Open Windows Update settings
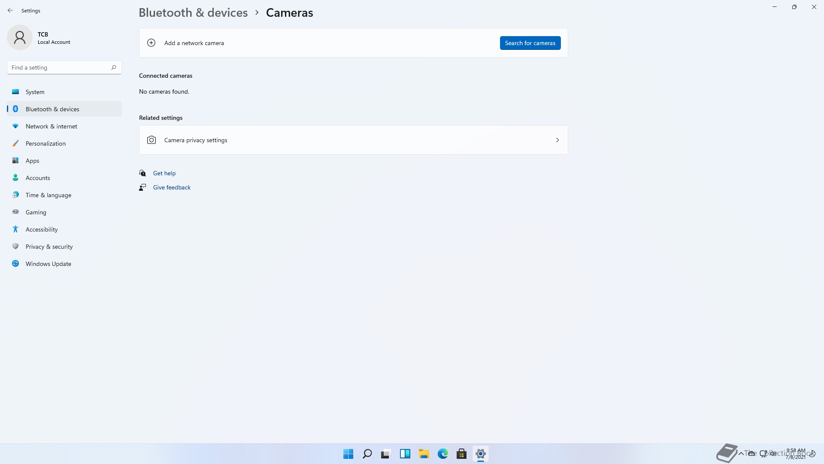Viewport: 824px width, 464px height. click(64, 264)
